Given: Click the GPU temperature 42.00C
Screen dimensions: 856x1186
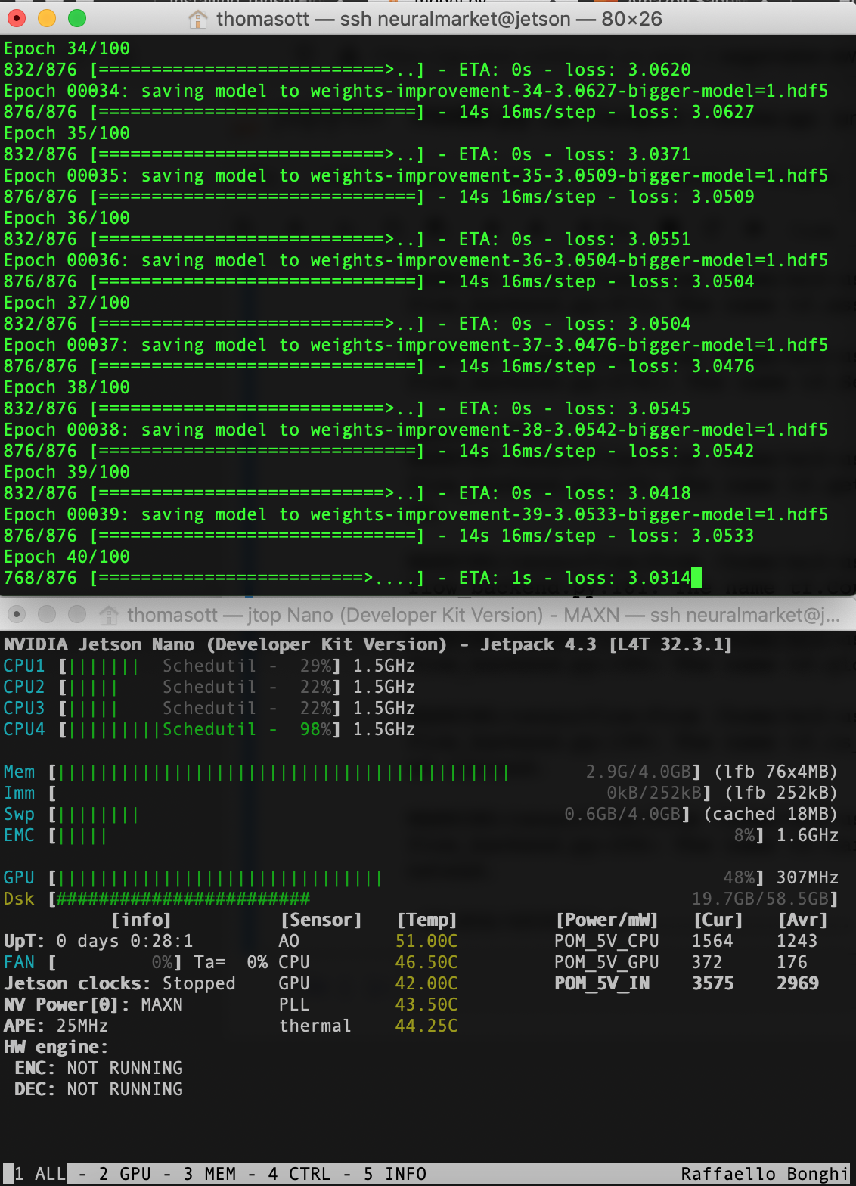Looking at the screenshot, I should 426,983.
